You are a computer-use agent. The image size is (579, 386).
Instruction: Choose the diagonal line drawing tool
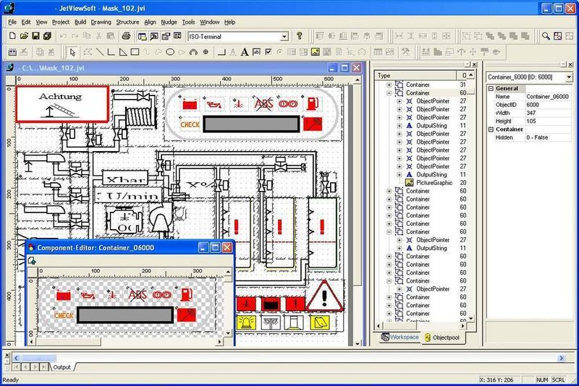tap(99, 52)
